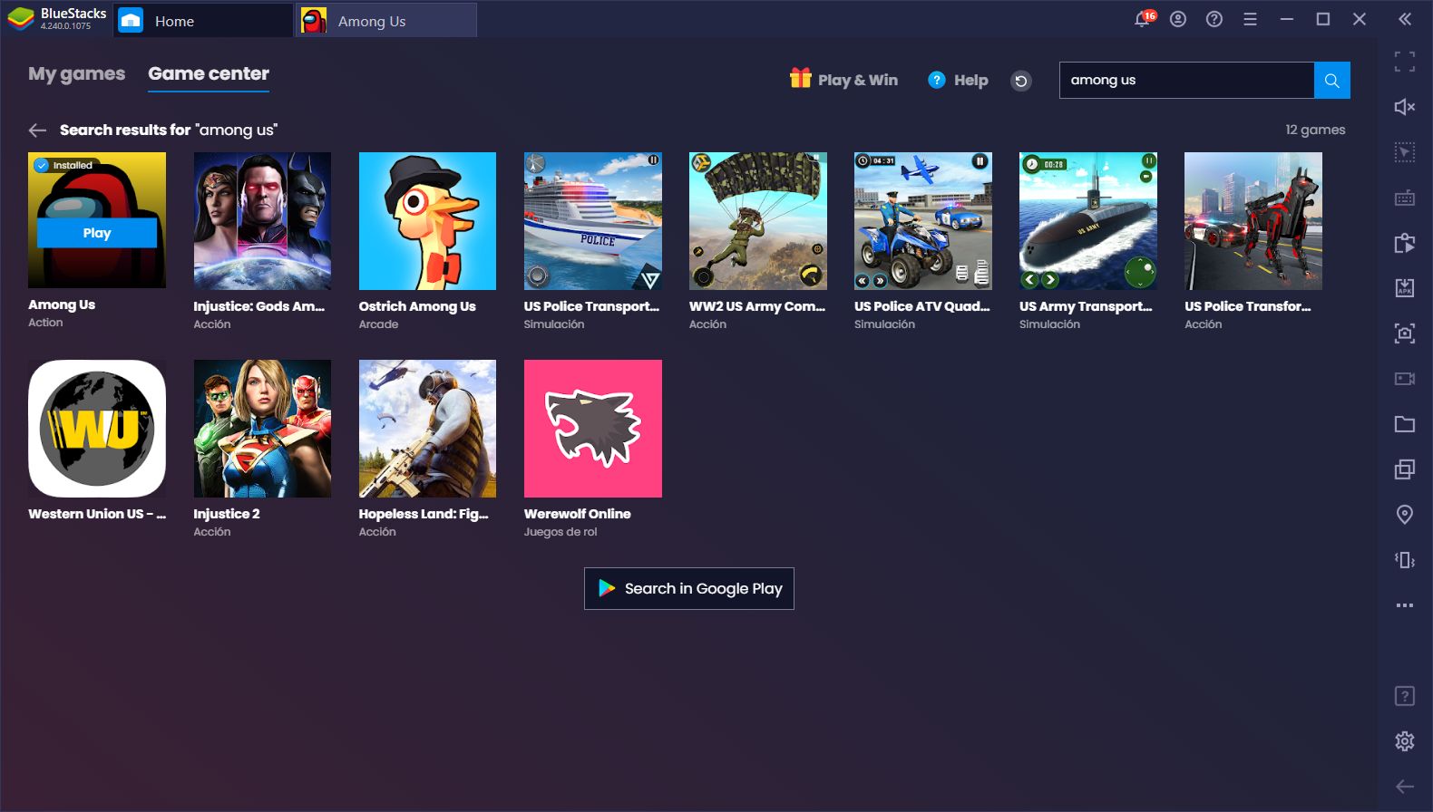The height and width of the screenshot is (812, 1433).
Task: Switch to the Among Us window tab
Action: 386,21
